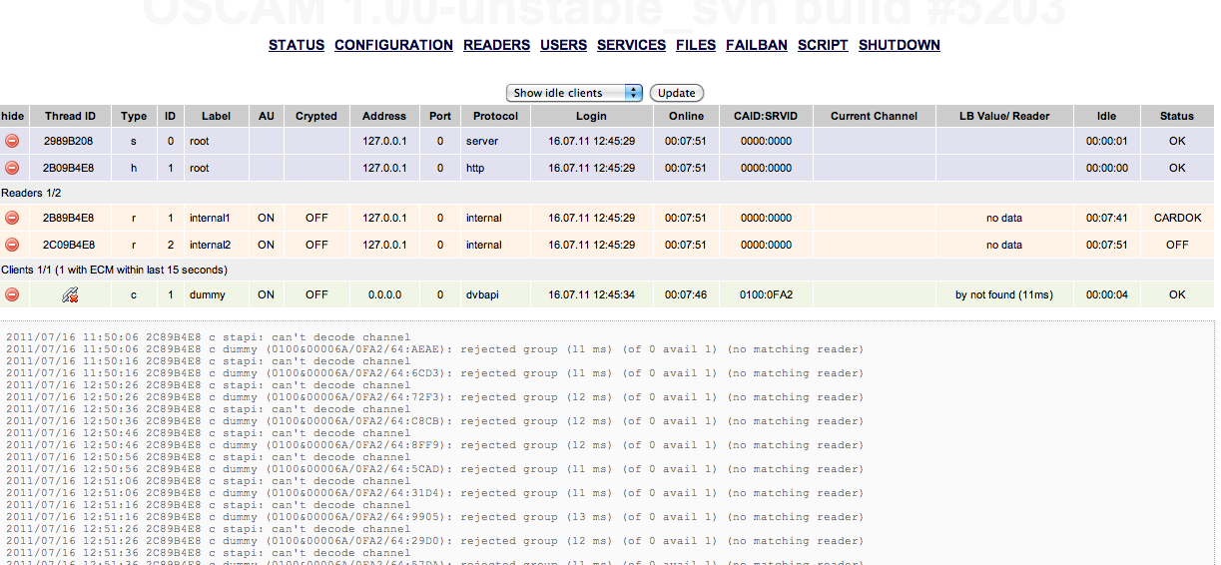Open the READERS page
Image resolution: width=1221 pixels, height=565 pixels.
[x=496, y=45]
